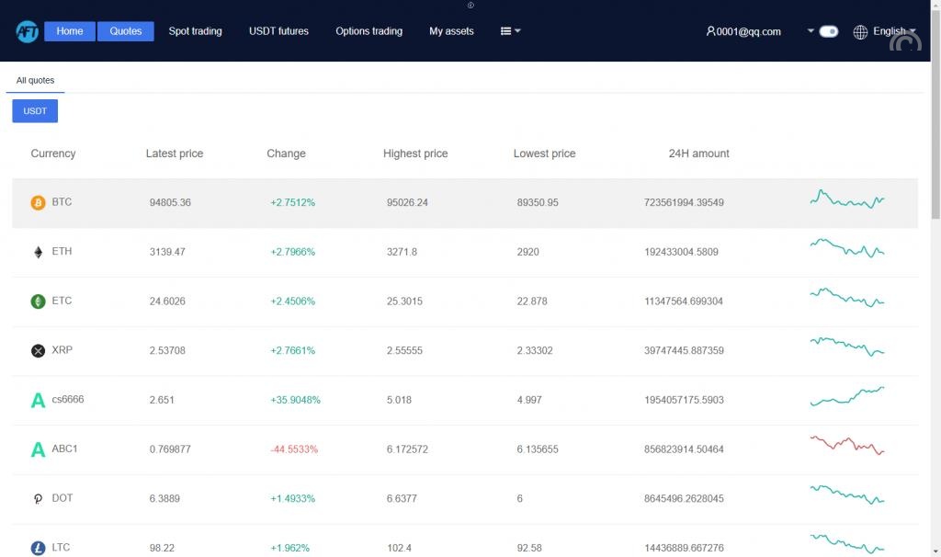Click the page vertical scrollbar
This screenshot has height=557, width=941.
coord(935,138)
